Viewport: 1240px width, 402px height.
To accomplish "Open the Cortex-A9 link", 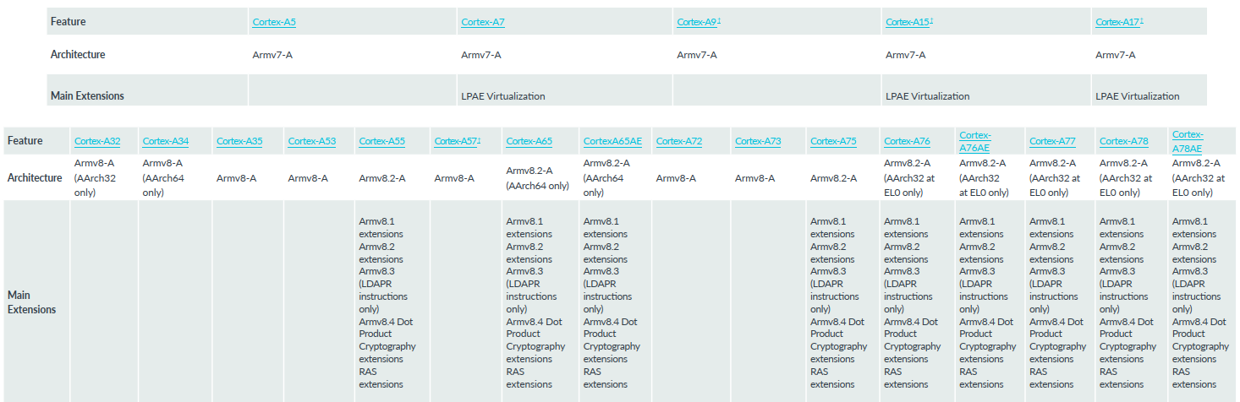I will [697, 22].
